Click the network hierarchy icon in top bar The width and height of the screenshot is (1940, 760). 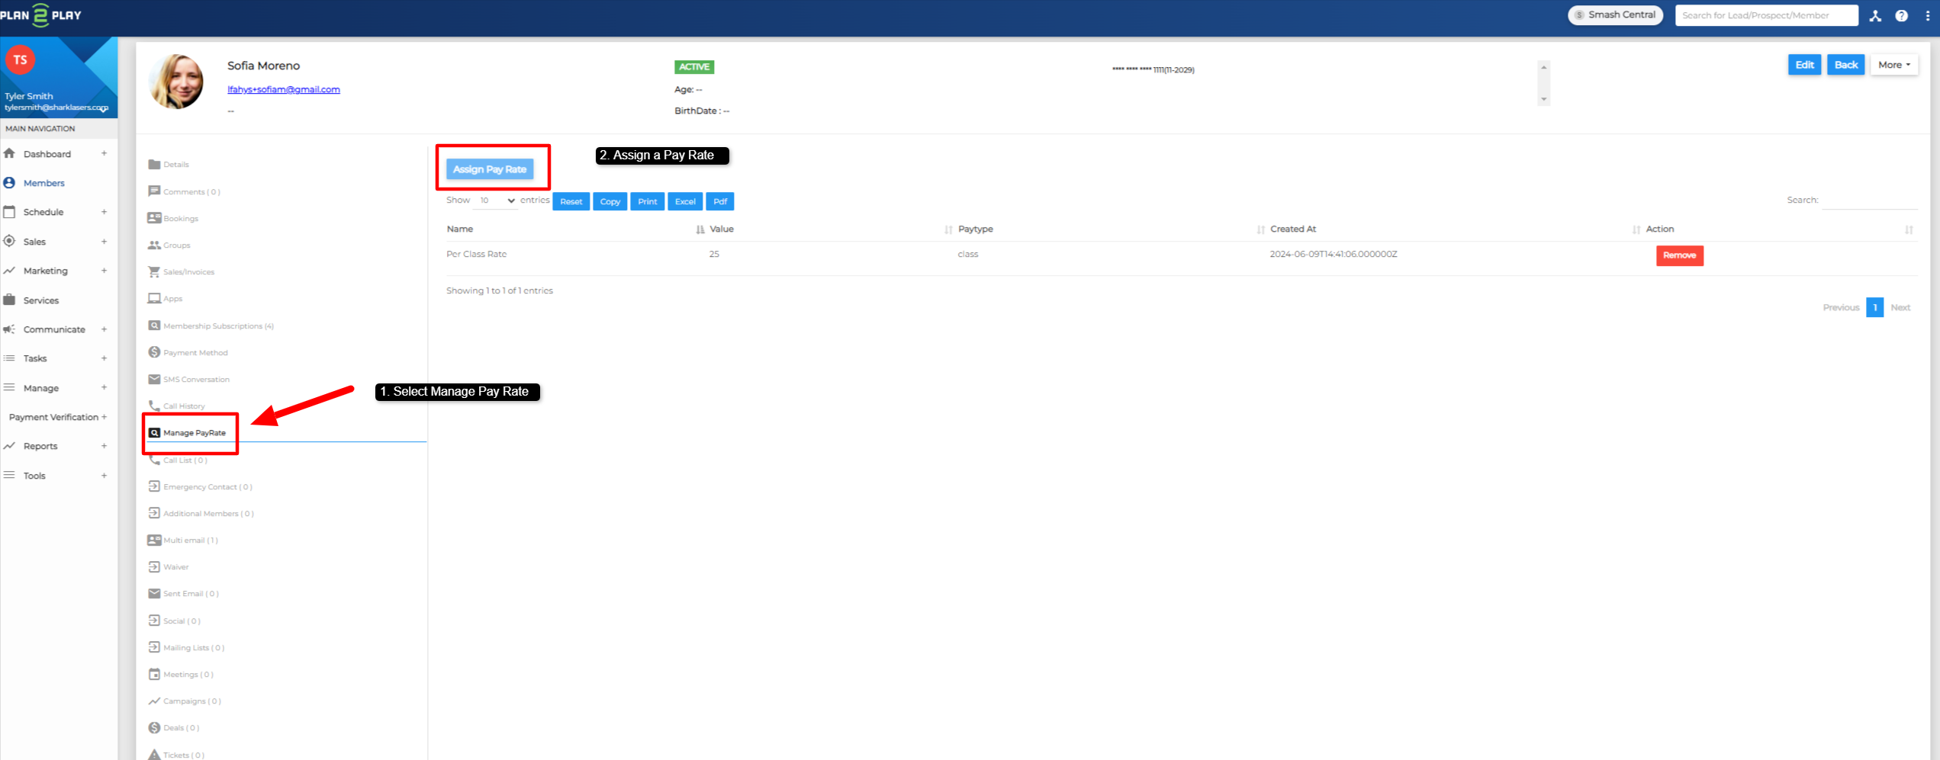(1876, 15)
